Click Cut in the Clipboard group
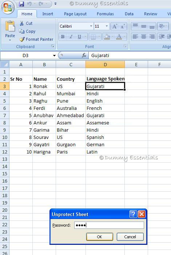This screenshot has width=171, height=255. tap(26, 23)
